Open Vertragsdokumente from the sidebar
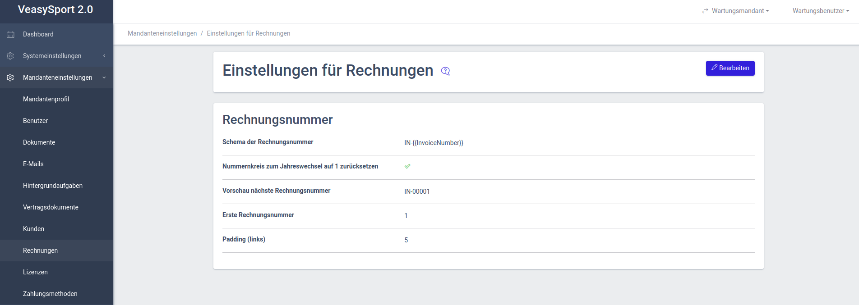Image resolution: width=859 pixels, height=305 pixels. point(51,207)
